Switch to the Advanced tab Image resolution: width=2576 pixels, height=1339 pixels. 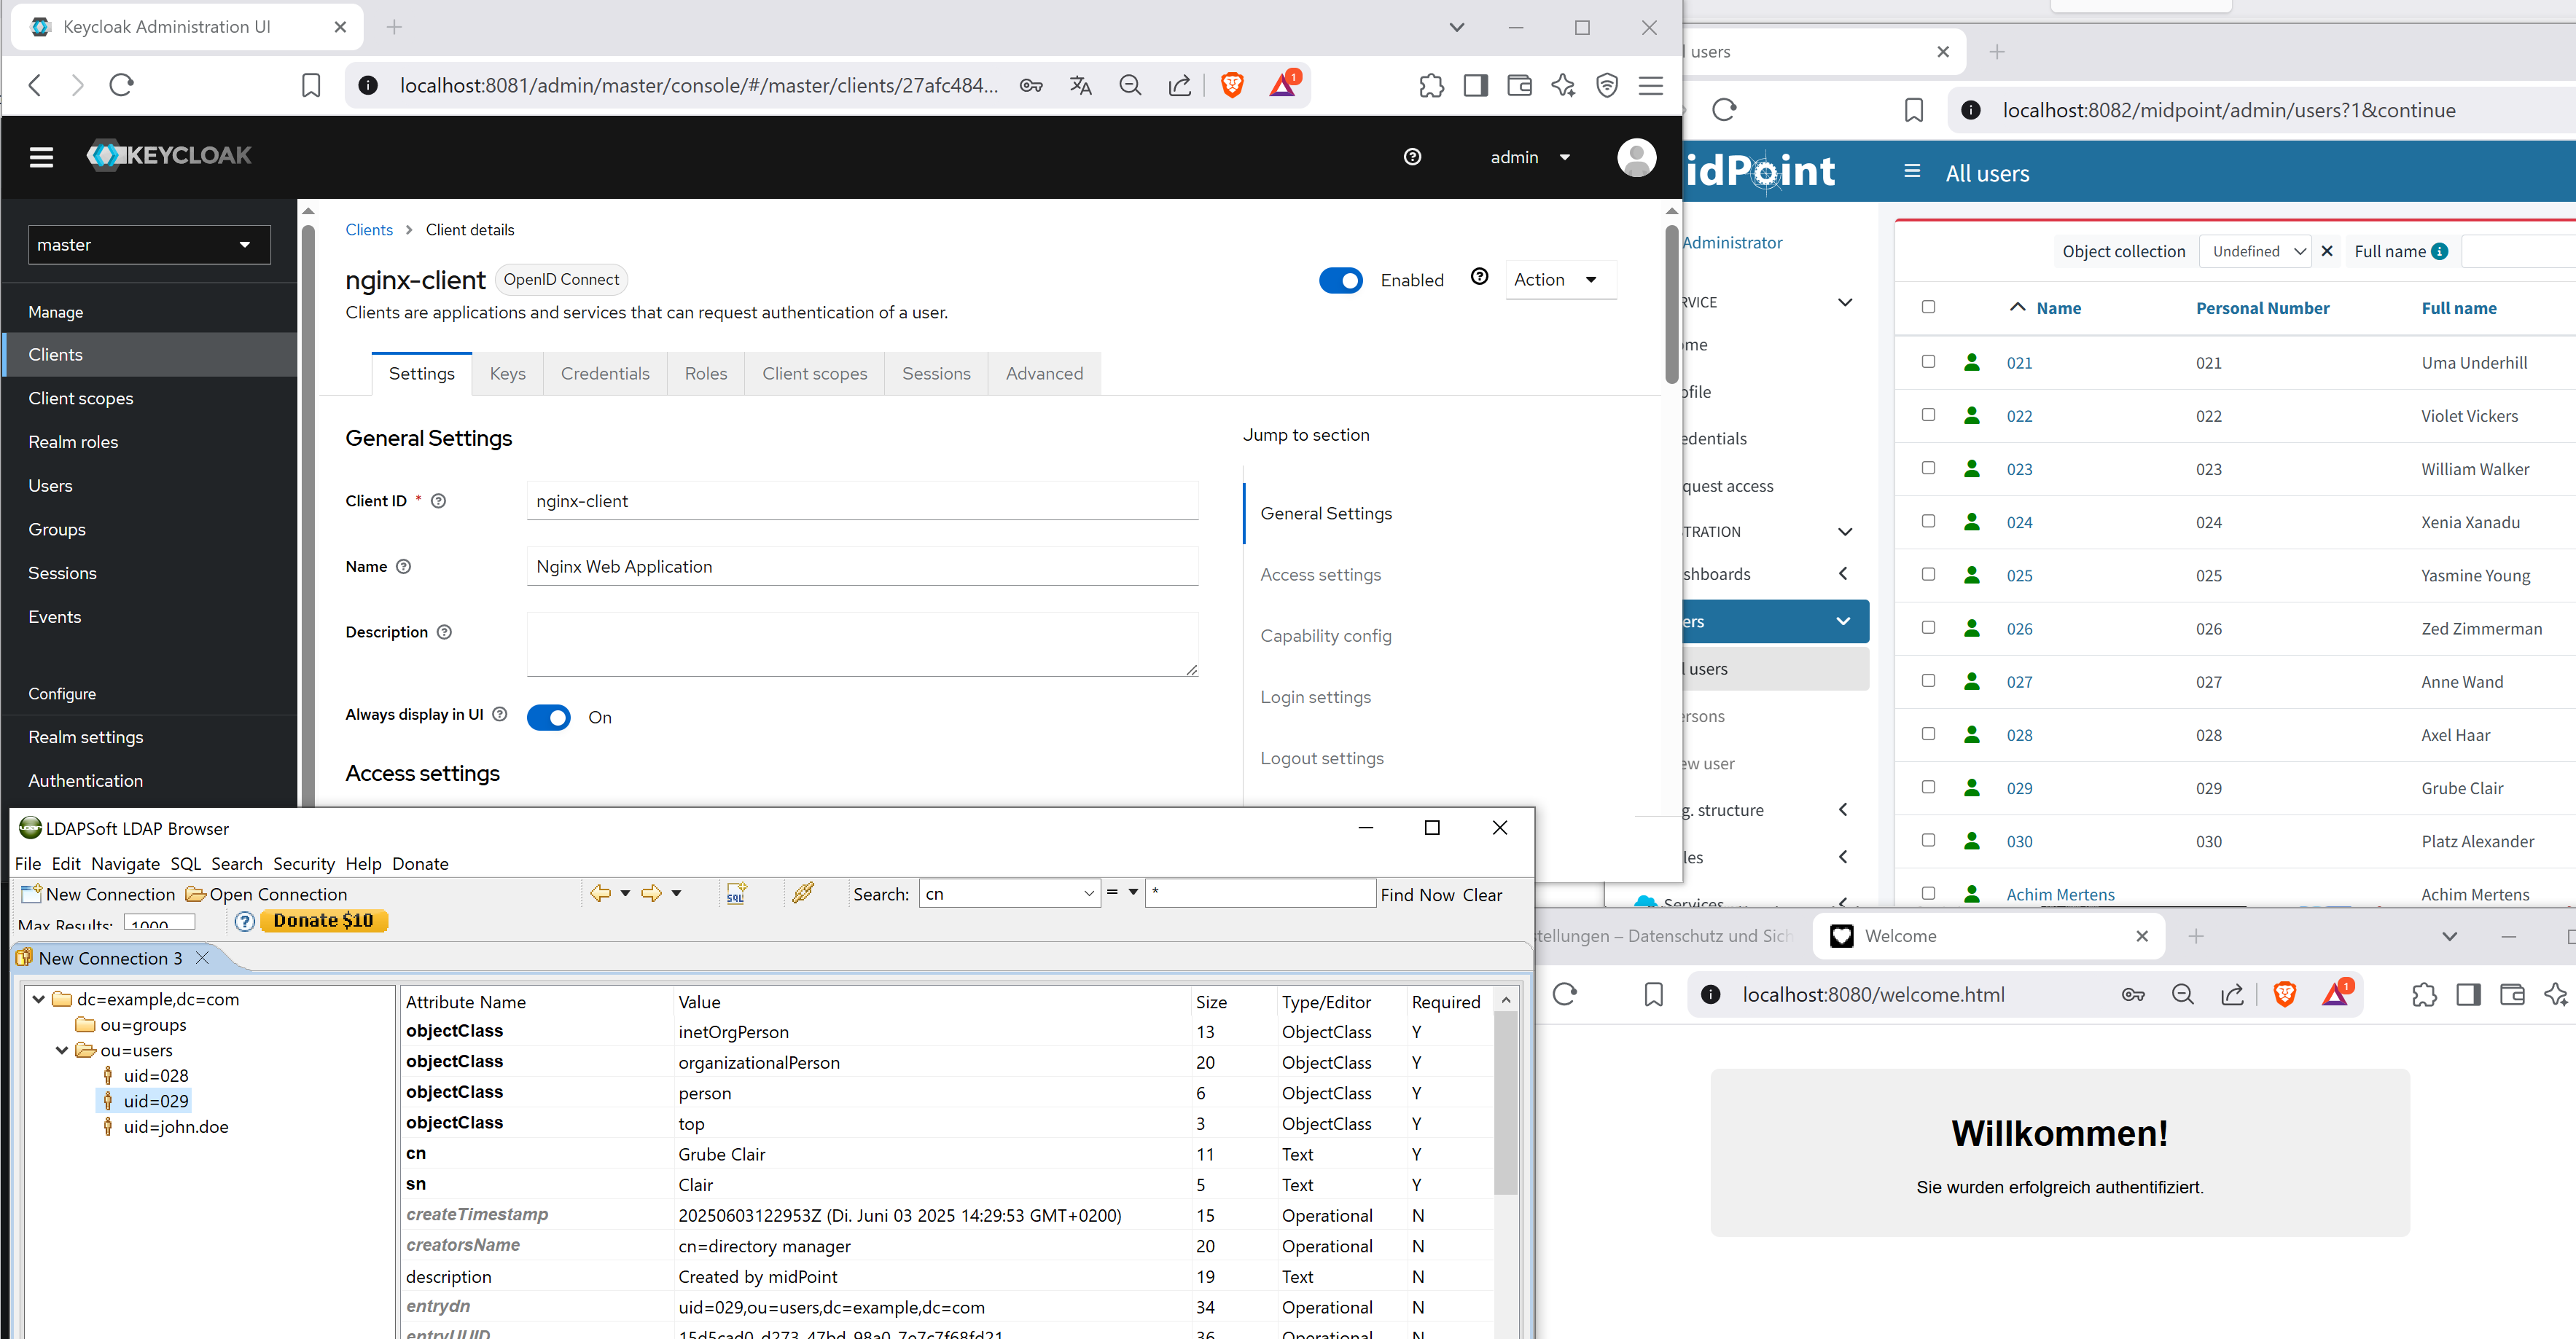coord(1044,374)
